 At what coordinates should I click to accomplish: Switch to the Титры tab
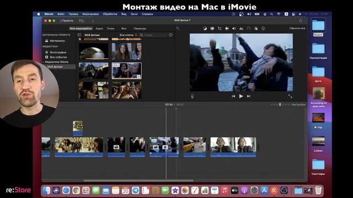coord(110,29)
